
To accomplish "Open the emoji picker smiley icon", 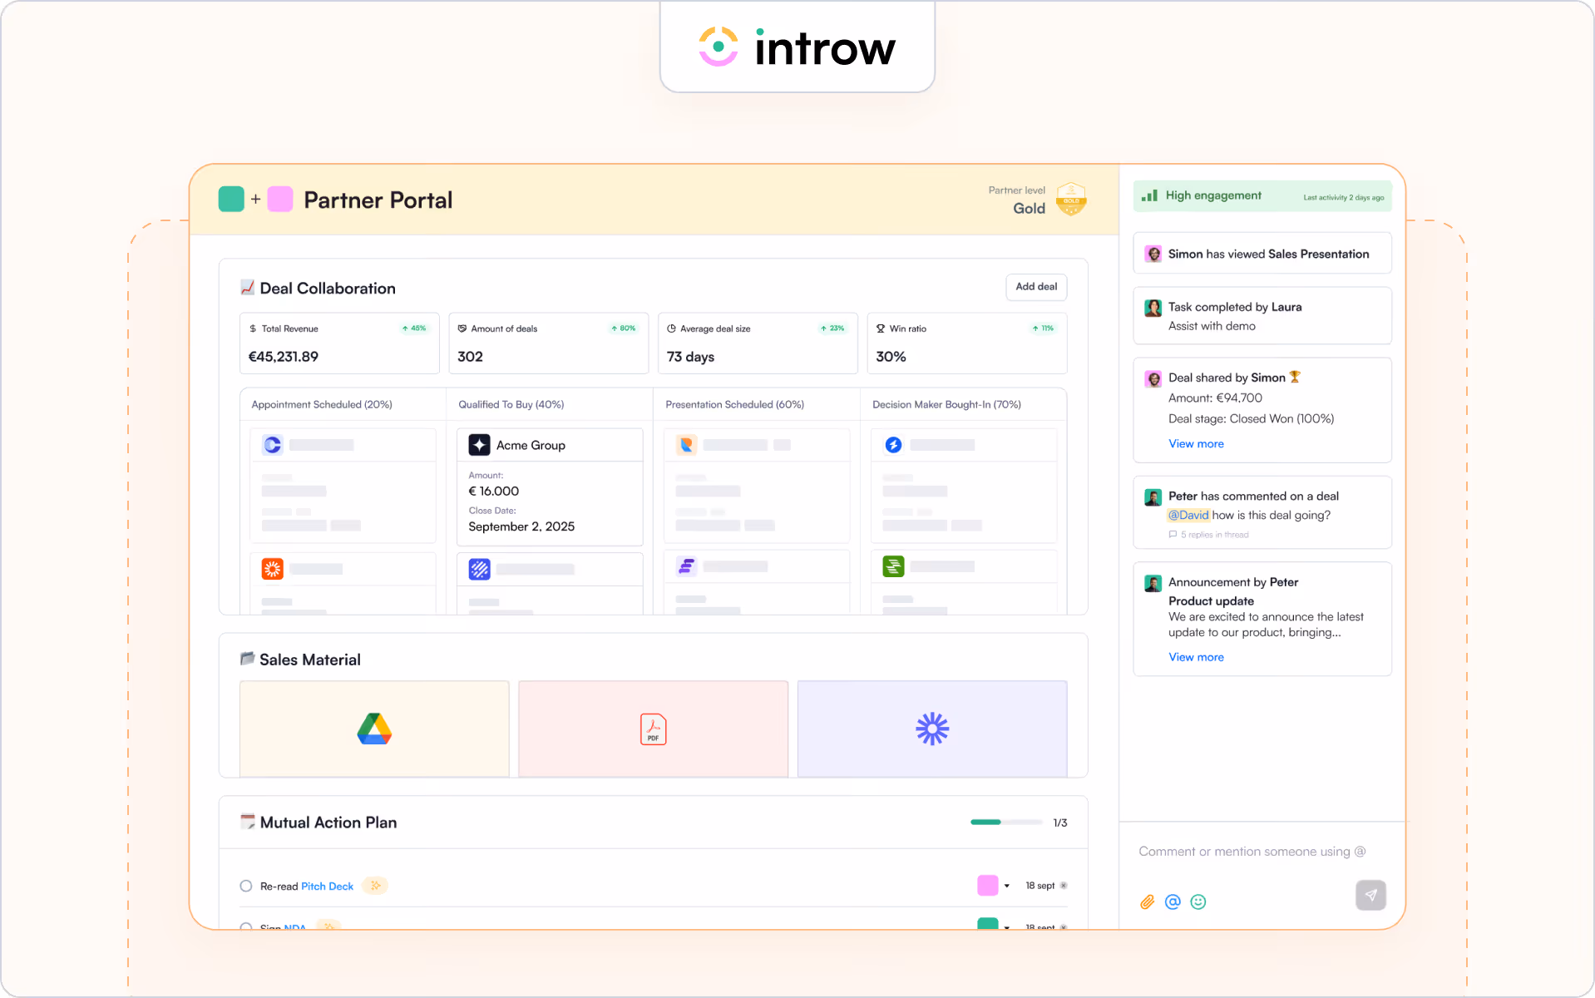I will coord(1198,902).
